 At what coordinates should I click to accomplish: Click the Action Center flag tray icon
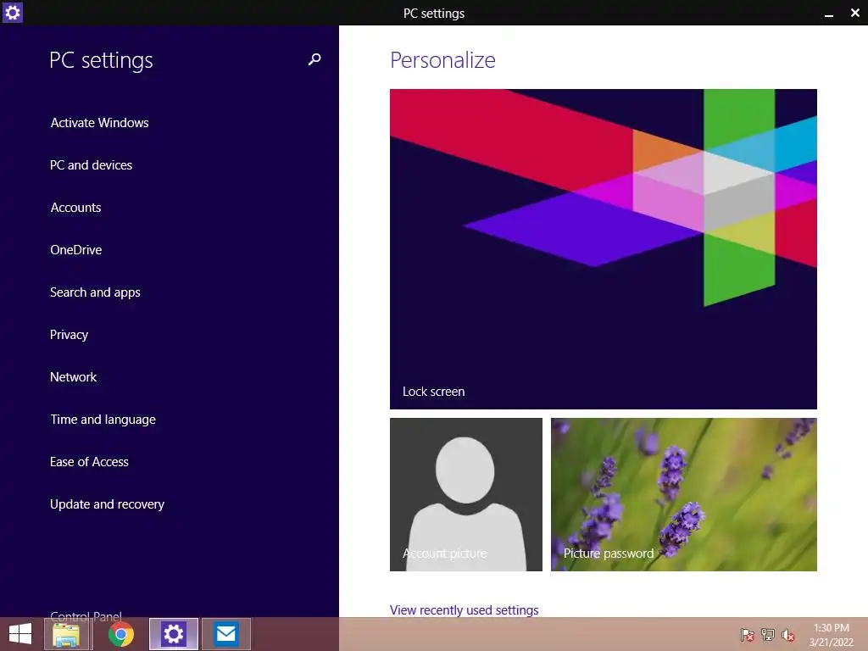(747, 635)
